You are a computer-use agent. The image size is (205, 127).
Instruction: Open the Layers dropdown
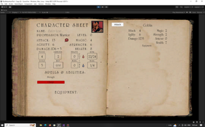(188, 7)
